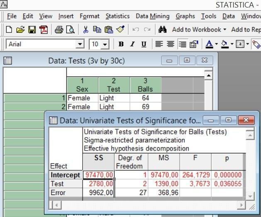Expand the Add to Workbook dropdown
Screen dimensions: 261x217
[224, 30]
